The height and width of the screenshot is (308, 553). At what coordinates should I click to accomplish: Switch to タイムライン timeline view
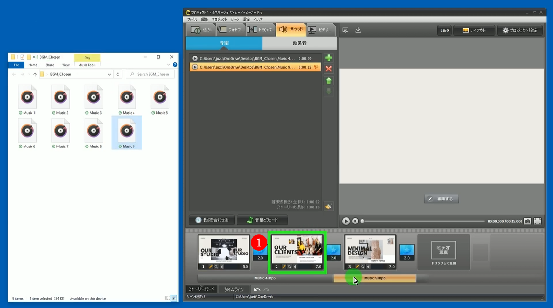pyautogui.click(x=234, y=290)
